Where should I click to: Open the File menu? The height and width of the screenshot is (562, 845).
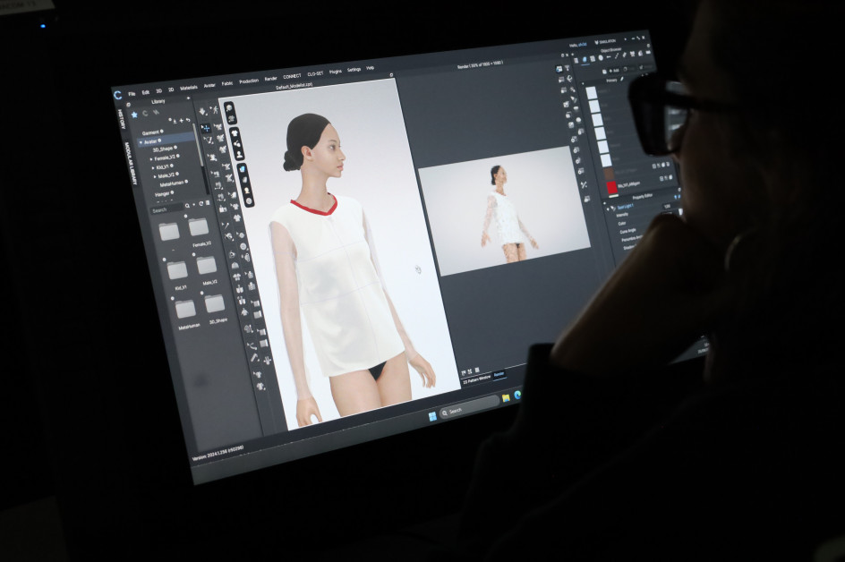pyautogui.click(x=131, y=92)
